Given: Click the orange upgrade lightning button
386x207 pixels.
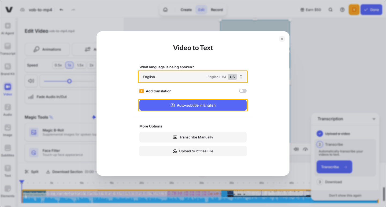Looking at the screenshot, I should pos(354,10).
